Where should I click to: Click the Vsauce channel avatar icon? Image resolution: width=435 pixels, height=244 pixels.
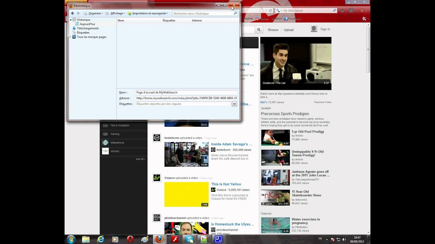(x=157, y=178)
